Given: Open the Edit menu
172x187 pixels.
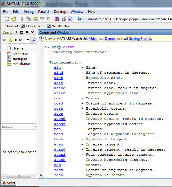Looking at the screenshot, I should [16, 12].
